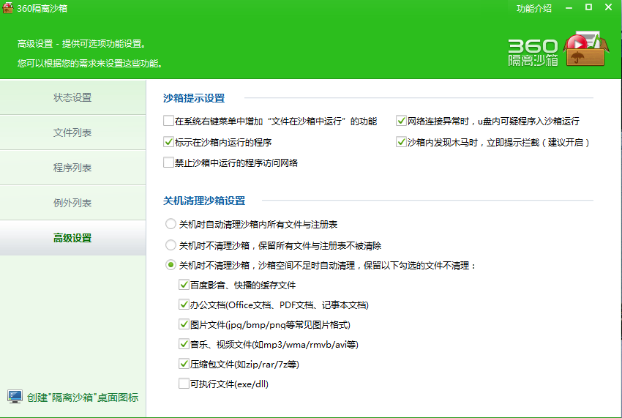This screenshot has width=622, height=418.
Task: Select 关机时自动清理沙箱内所有文件与注册表 radio
Action: (171, 224)
